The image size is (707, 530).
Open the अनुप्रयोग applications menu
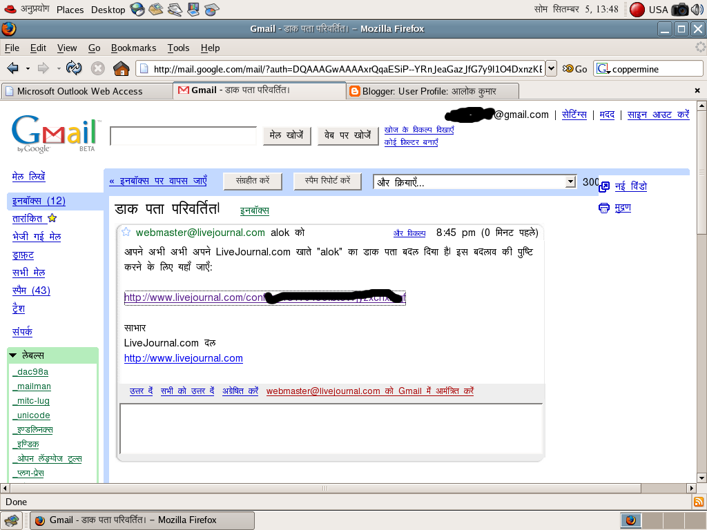coord(27,9)
